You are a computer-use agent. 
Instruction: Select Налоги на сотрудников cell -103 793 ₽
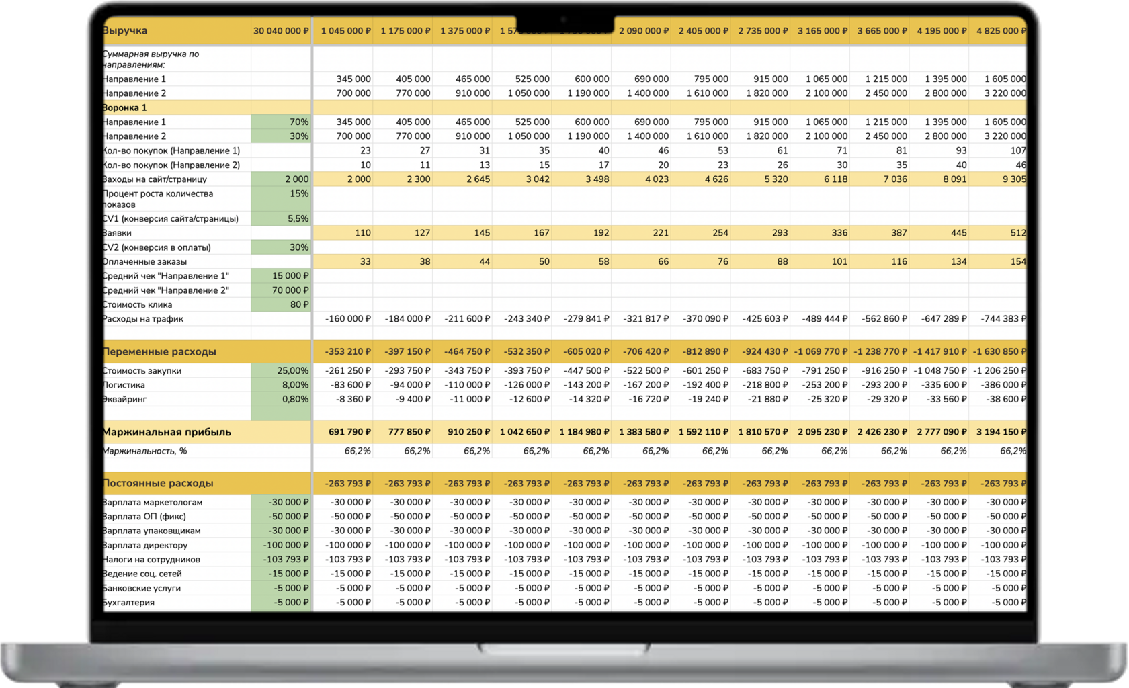click(281, 560)
